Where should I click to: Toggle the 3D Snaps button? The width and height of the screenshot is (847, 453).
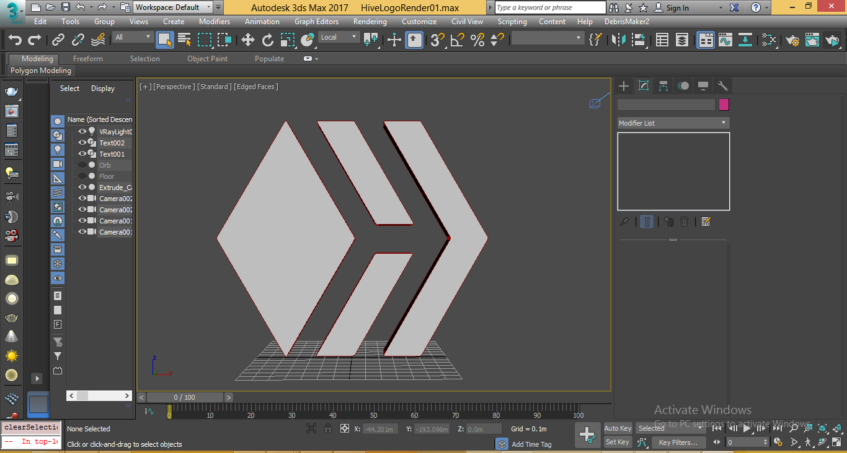438,40
